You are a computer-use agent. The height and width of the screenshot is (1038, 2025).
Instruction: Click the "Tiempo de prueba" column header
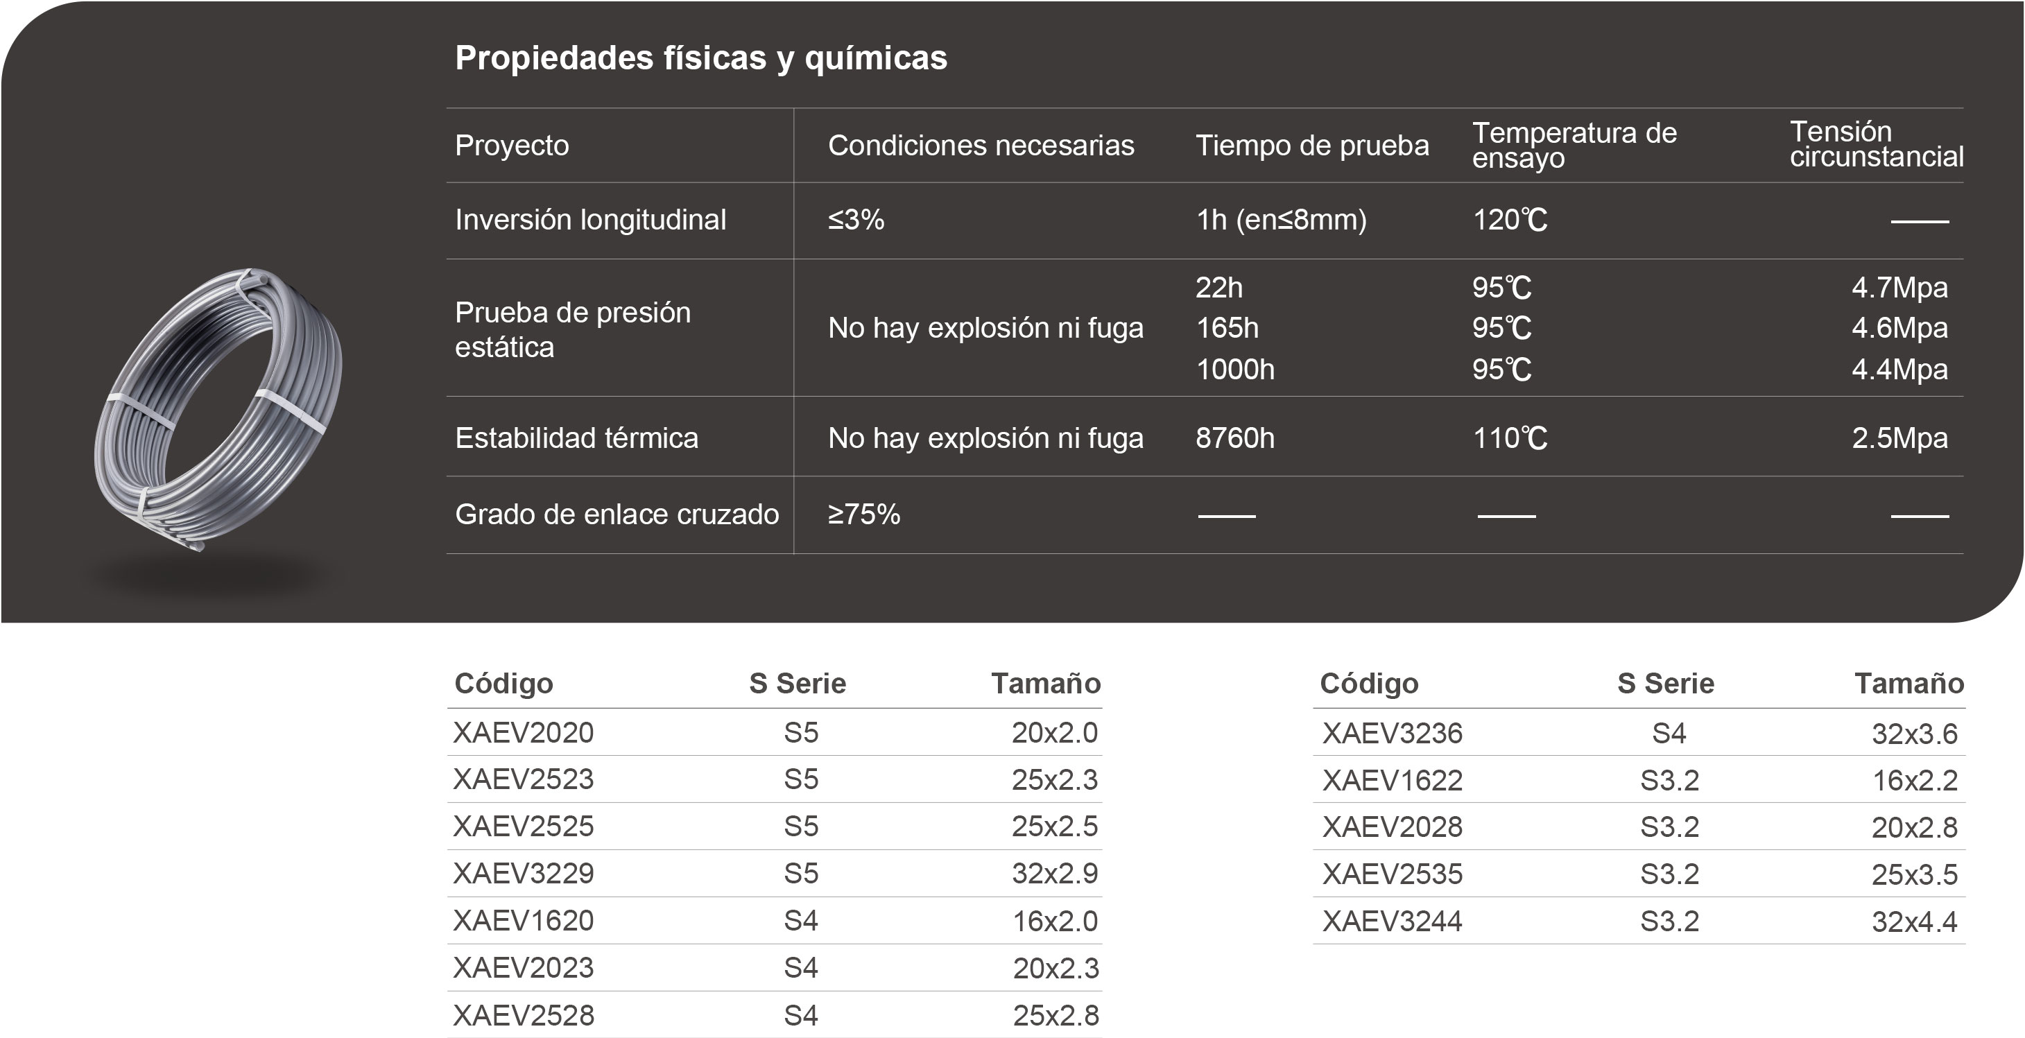pyautogui.click(x=1311, y=146)
